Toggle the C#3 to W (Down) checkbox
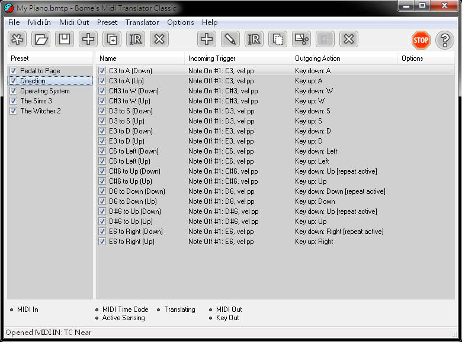Image resolution: width=462 pixels, height=342 pixels. click(x=102, y=91)
